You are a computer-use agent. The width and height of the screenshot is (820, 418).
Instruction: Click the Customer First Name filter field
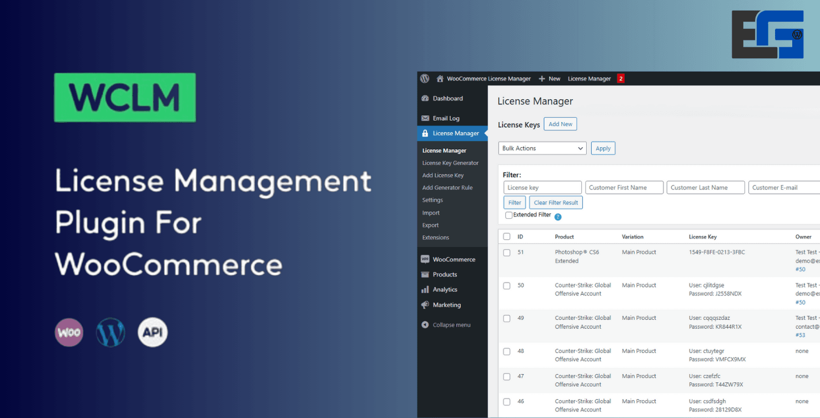(x=624, y=188)
